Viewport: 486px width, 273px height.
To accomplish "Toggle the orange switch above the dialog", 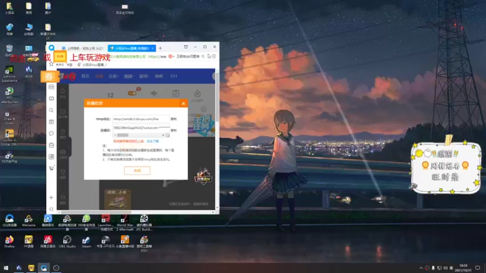I will tap(132, 93).
